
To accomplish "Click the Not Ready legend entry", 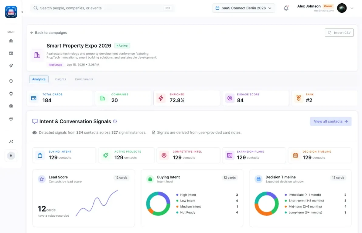I will [207, 212].
